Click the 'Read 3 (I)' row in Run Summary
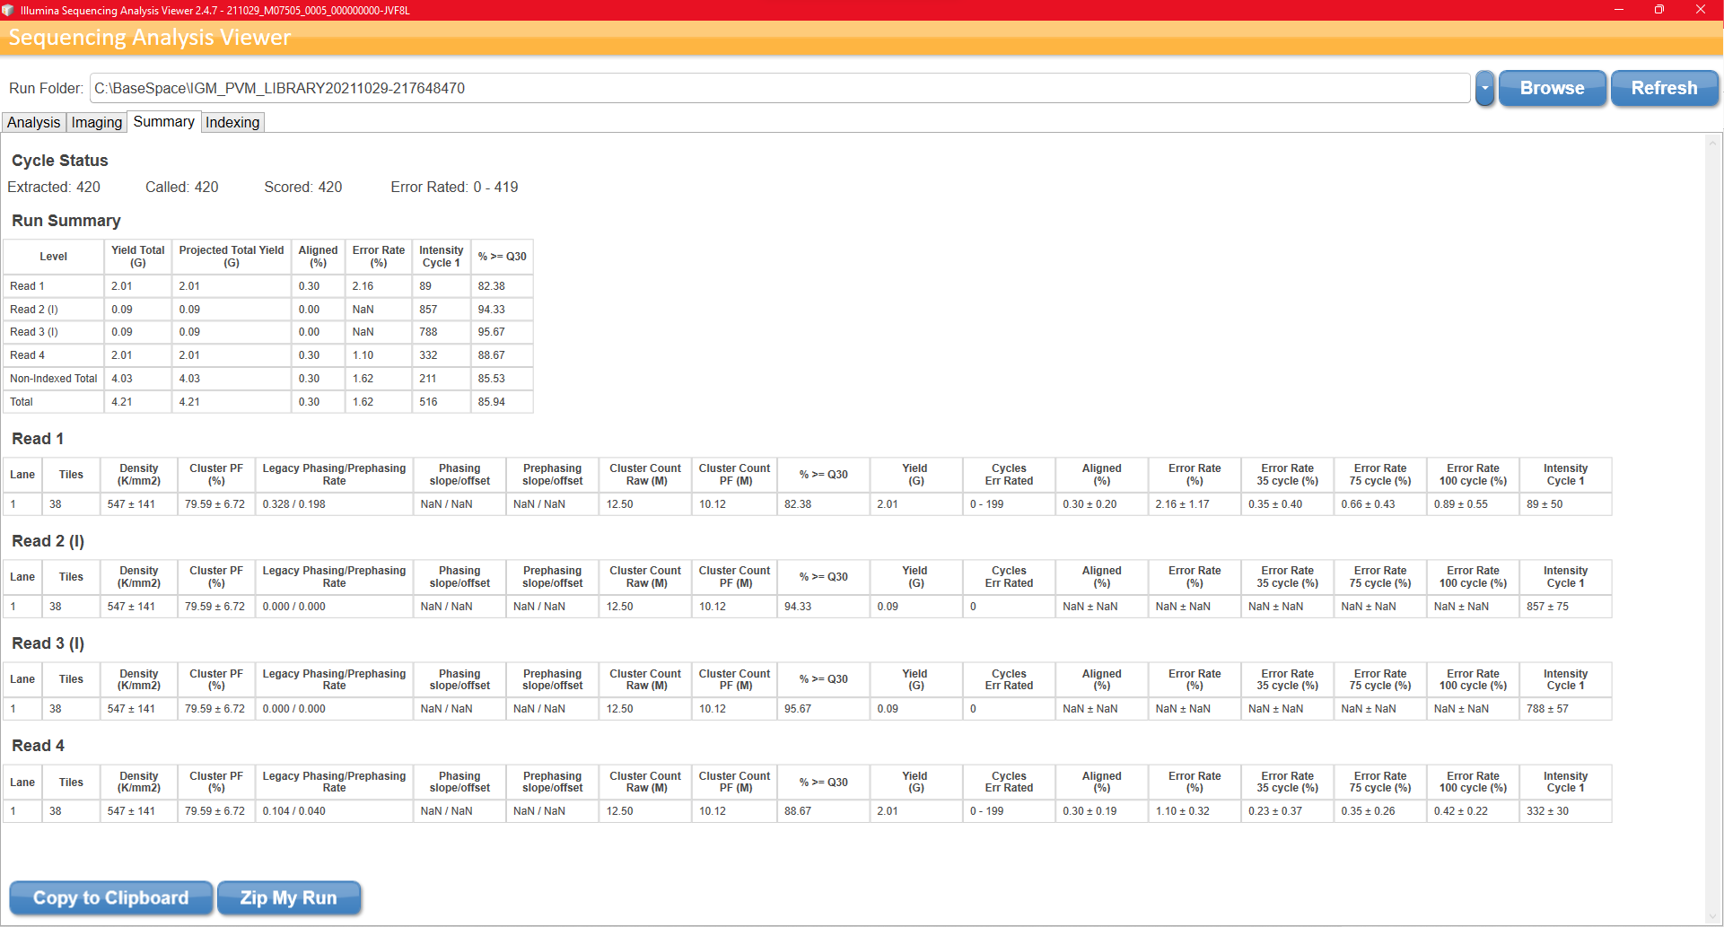 tap(268, 332)
